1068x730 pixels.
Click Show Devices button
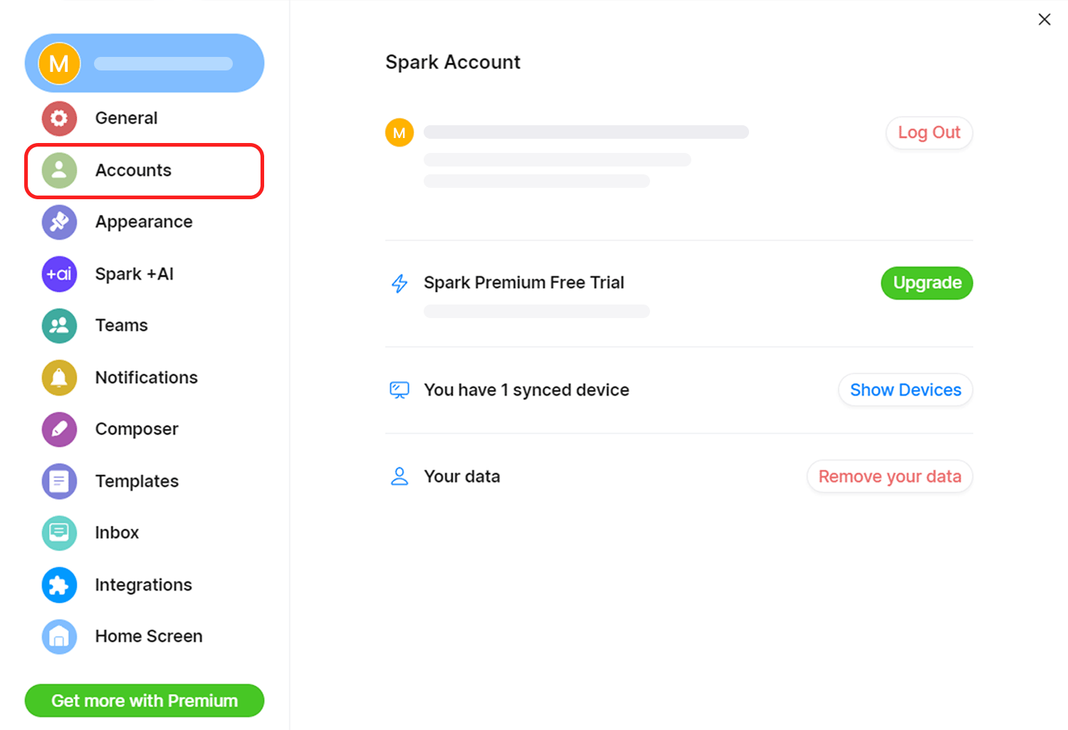click(x=906, y=390)
